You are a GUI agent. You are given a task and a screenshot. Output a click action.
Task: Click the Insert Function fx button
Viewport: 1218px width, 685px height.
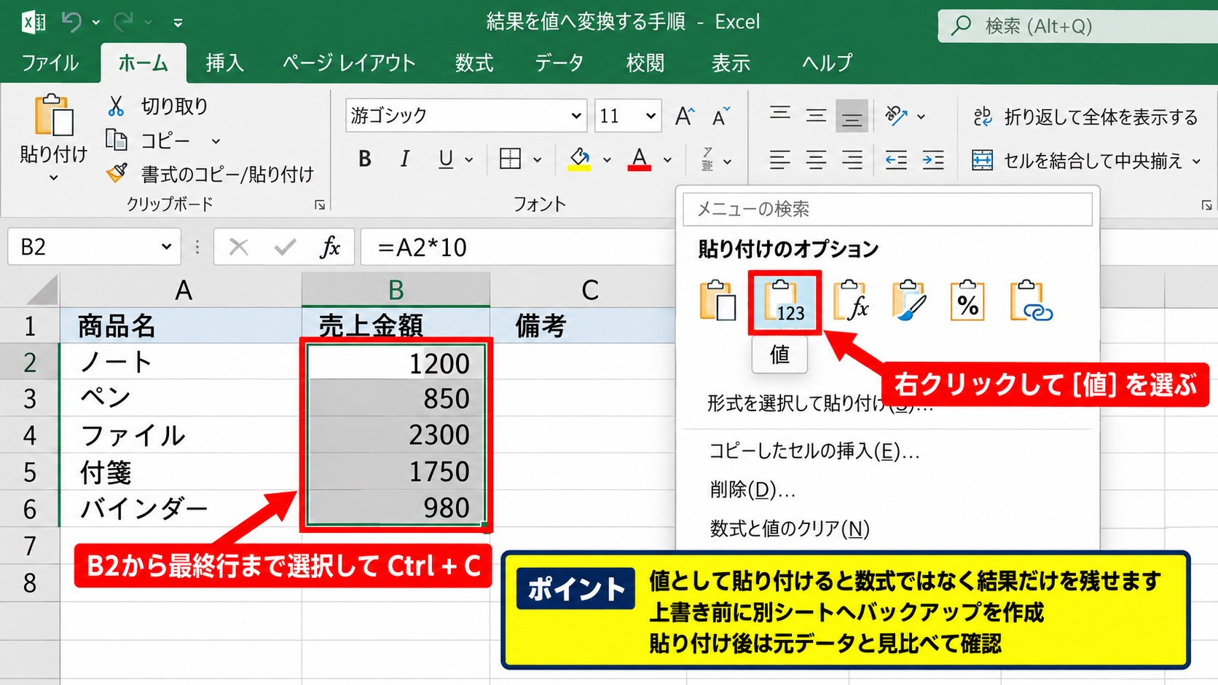pyautogui.click(x=330, y=248)
